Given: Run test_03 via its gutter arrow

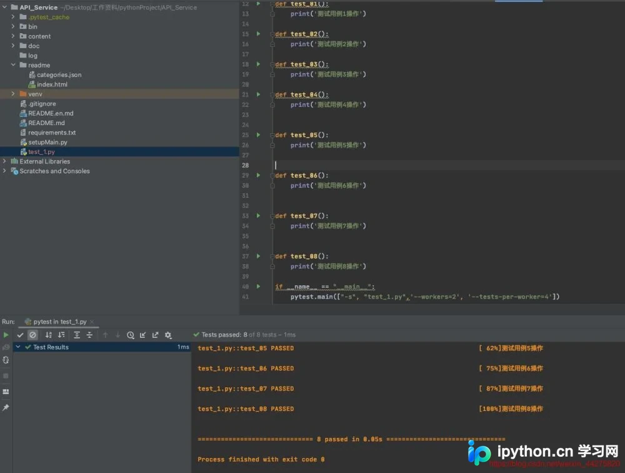Looking at the screenshot, I should click(258, 64).
